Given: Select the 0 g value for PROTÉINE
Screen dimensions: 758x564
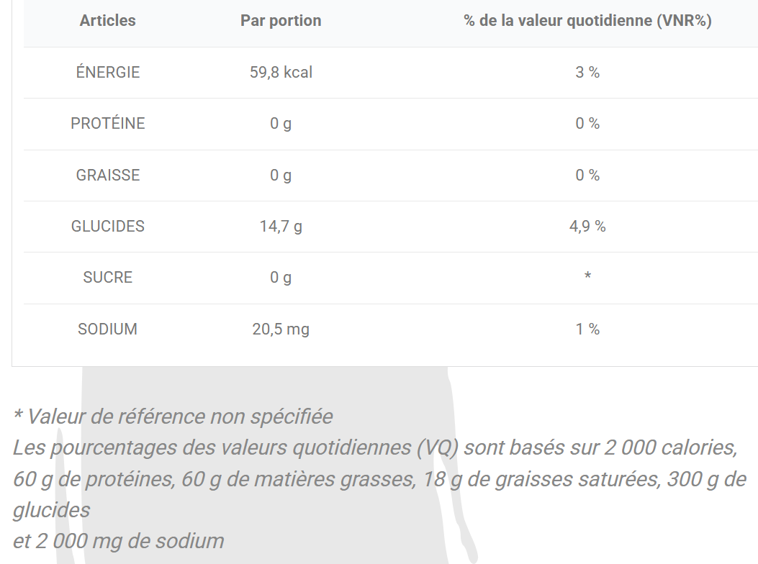Looking at the screenshot, I should (x=281, y=124).
